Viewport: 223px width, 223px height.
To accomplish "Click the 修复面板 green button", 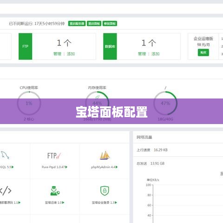I will click(110, 24).
